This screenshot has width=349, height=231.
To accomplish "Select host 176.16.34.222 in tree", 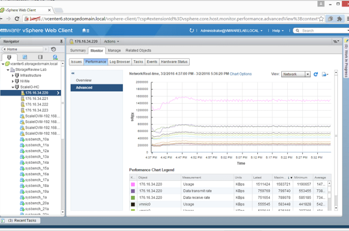I will click(x=37, y=104).
